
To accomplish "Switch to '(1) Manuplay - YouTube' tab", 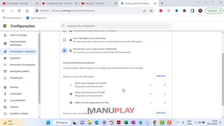I will [x=20, y=3].
